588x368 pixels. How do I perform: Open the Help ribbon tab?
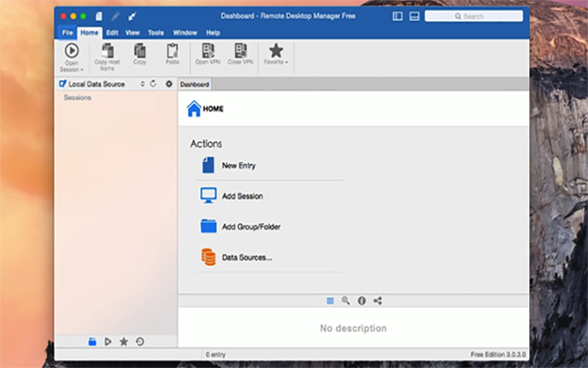click(212, 32)
